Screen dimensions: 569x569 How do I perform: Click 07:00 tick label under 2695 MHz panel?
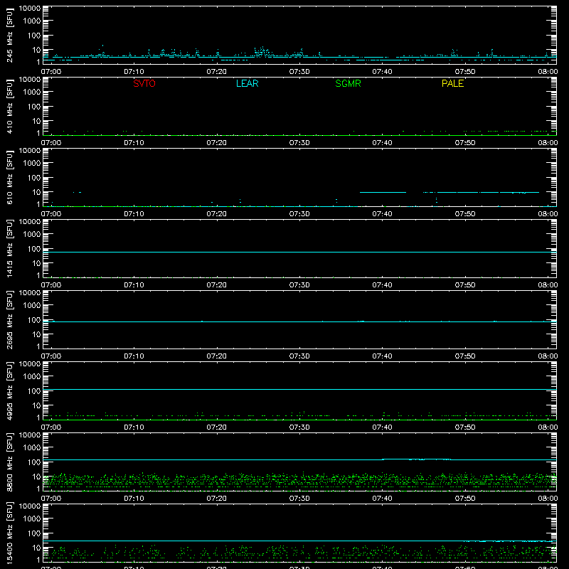tap(51, 356)
